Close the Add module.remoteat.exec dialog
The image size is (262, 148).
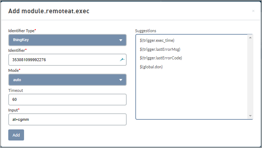[x=253, y=11]
